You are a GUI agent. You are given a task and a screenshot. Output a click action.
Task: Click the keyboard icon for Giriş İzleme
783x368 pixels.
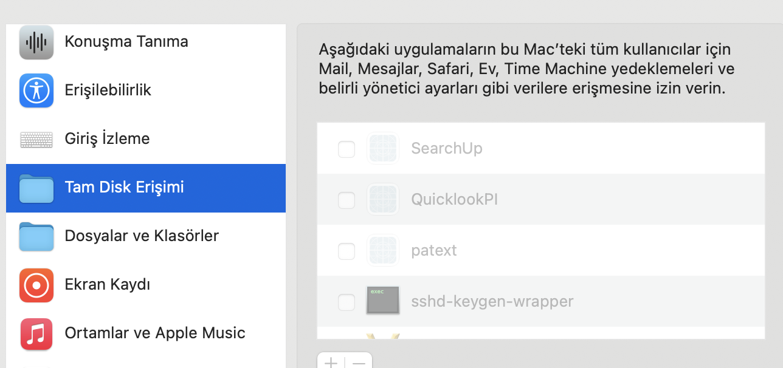[x=36, y=139]
